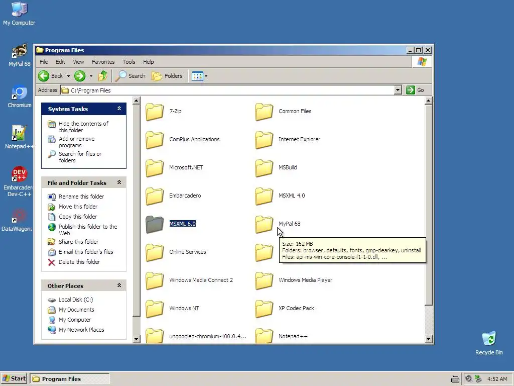
Task: Select the Microsoft.NET folder icon
Action: 155,168
